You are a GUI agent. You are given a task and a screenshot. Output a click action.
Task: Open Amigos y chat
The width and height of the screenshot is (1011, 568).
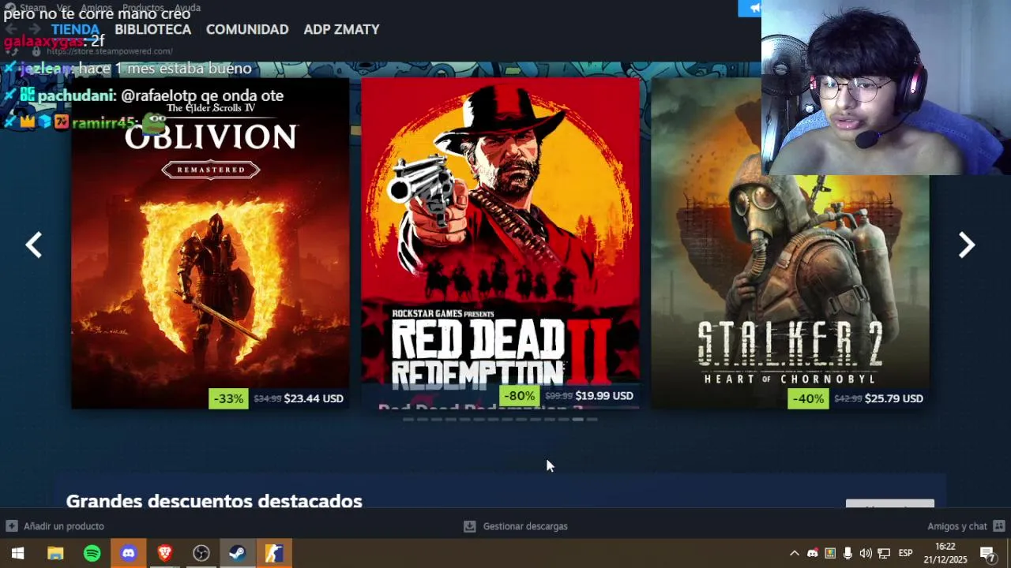click(x=957, y=526)
